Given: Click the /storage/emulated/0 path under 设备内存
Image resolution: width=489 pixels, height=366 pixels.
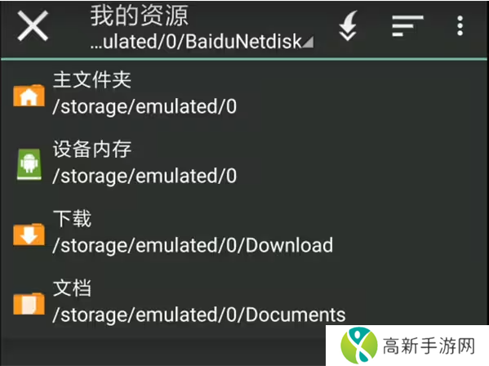Looking at the screenshot, I should [144, 176].
